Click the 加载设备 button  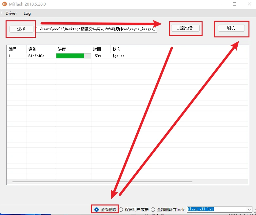185,28
